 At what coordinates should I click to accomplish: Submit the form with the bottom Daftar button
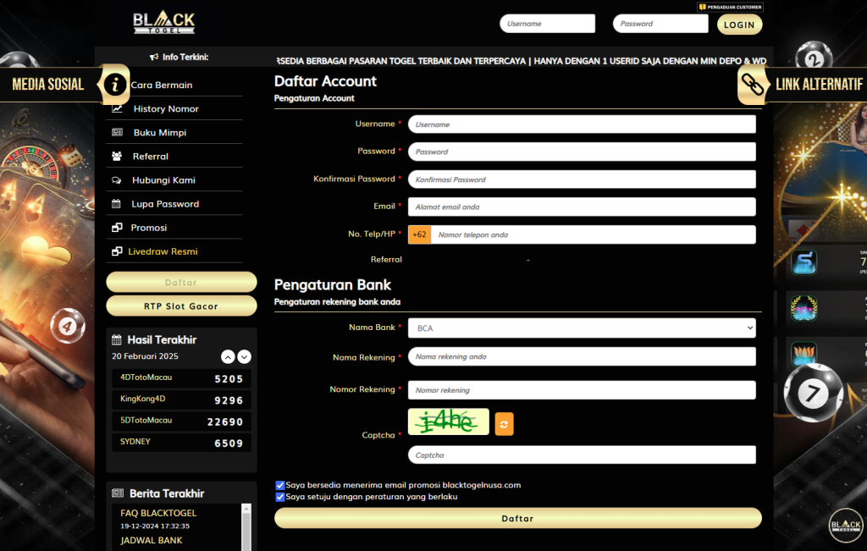518,518
